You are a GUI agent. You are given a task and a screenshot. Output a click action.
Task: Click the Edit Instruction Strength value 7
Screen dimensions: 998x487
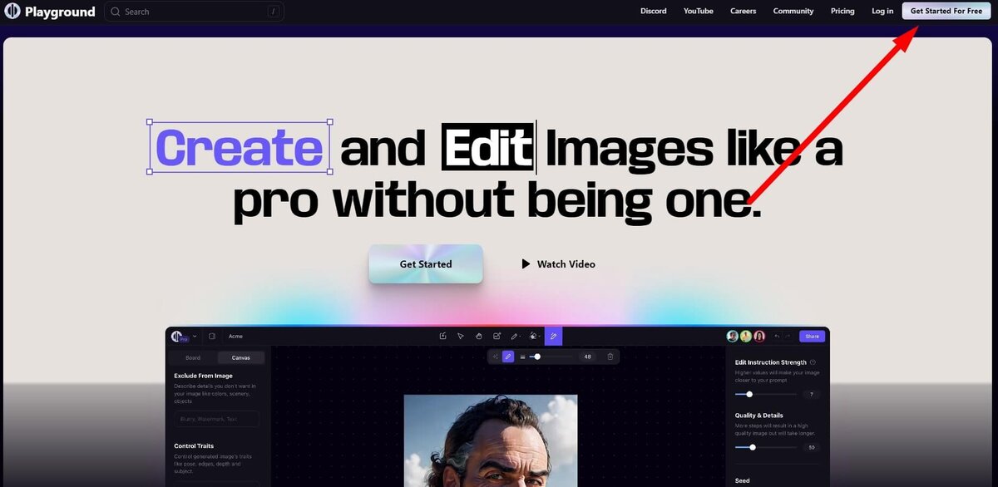(x=810, y=394)
